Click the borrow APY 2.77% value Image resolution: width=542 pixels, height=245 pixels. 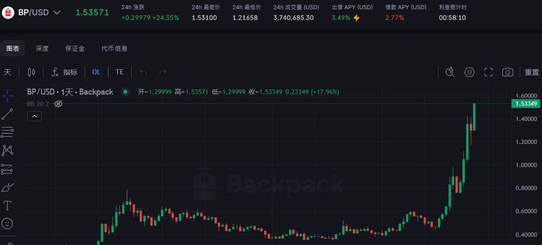tap(395, 18)
